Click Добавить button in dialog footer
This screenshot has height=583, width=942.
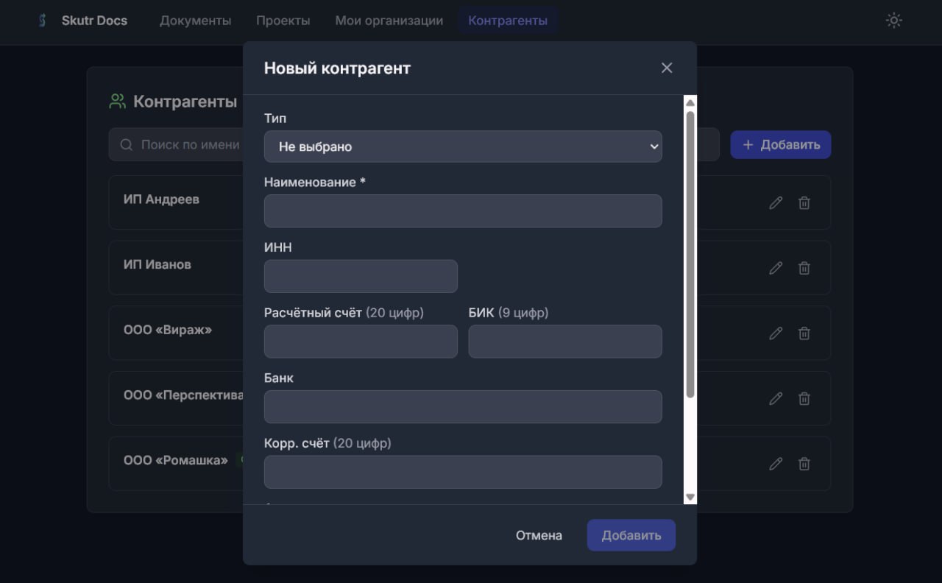tap(631, 535)
